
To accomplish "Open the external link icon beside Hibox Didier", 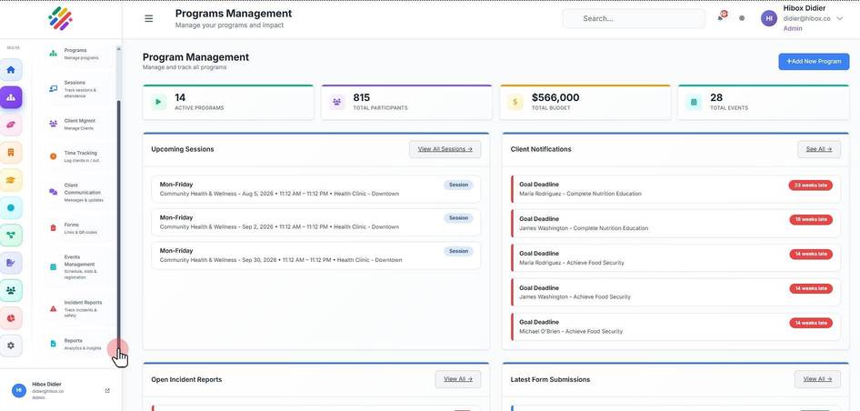I will 107,391.
